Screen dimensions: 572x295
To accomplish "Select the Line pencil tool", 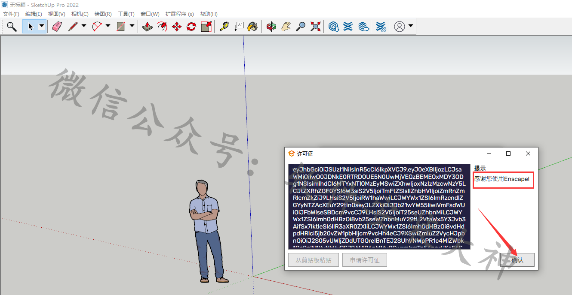I will pos(72,27).
